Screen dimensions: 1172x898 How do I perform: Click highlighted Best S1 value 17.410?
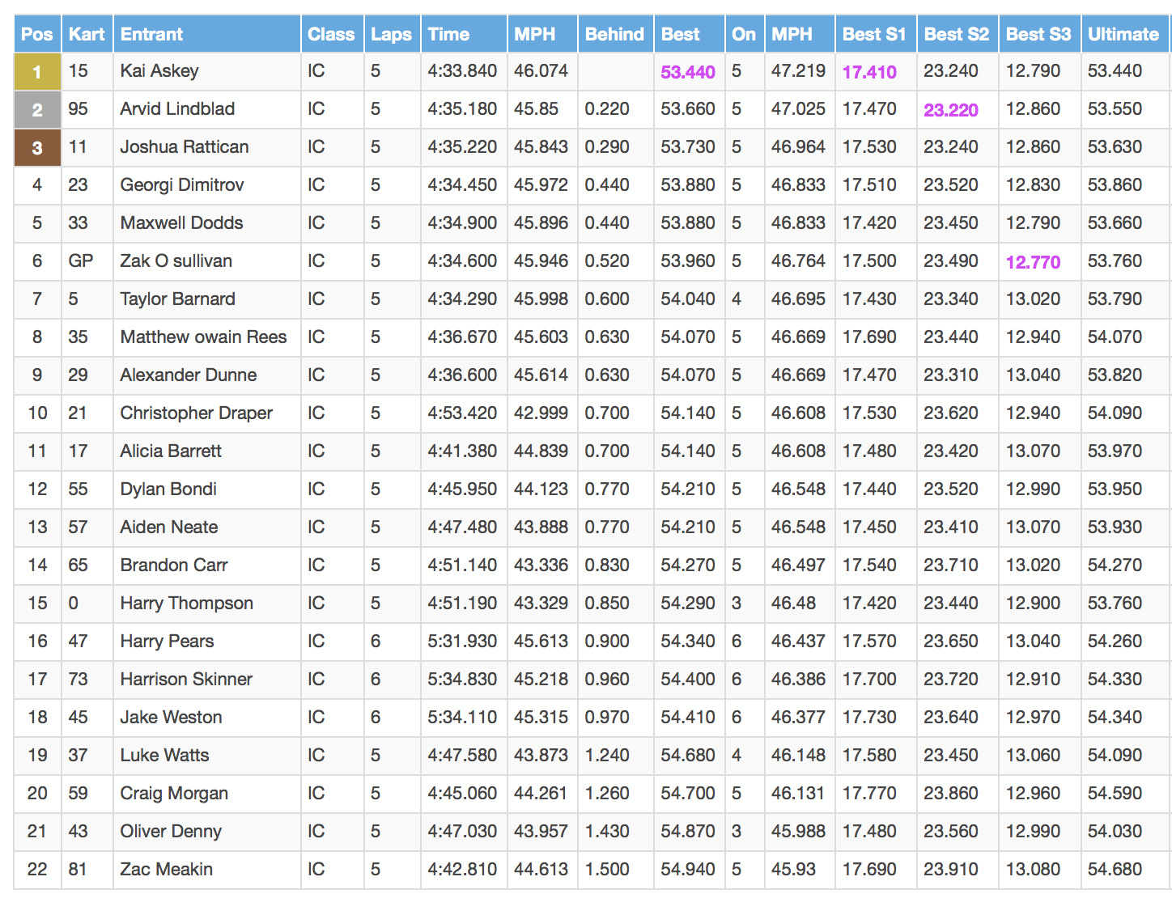(869, 72)
